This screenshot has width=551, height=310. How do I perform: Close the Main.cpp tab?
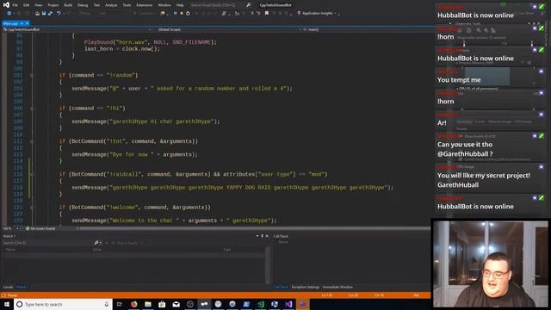click(27, 23)
